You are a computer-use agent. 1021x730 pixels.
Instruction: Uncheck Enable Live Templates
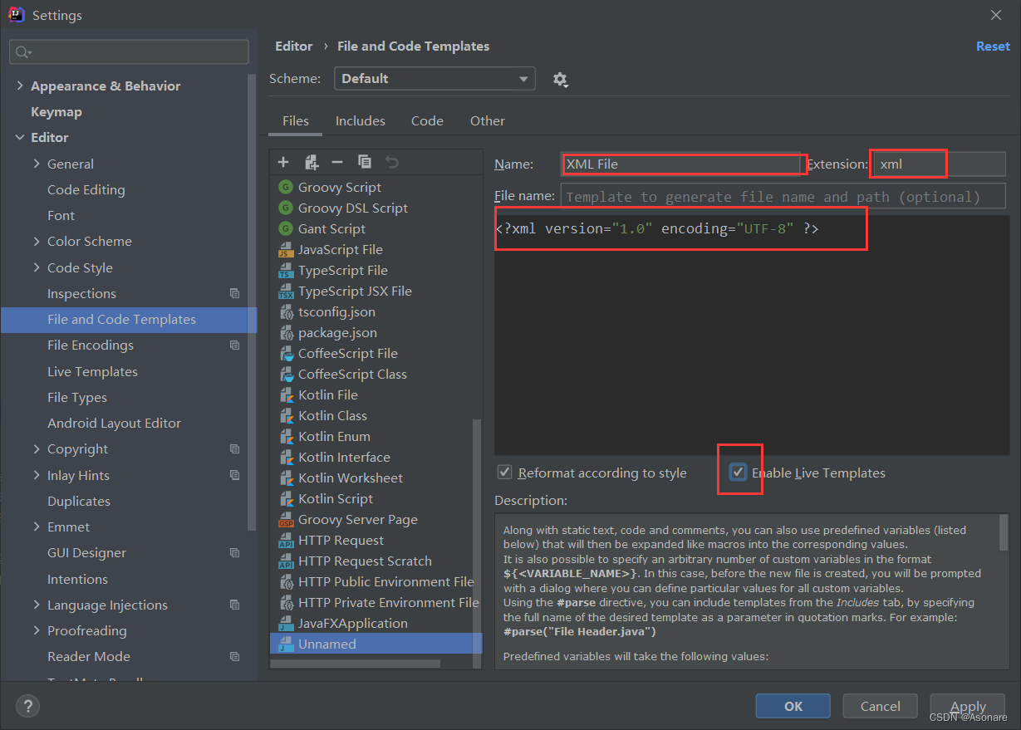coord(739,472)
